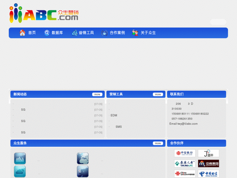Click more in 众生服务 header
This screenshot has width=237, height=178.
[158, 143]
